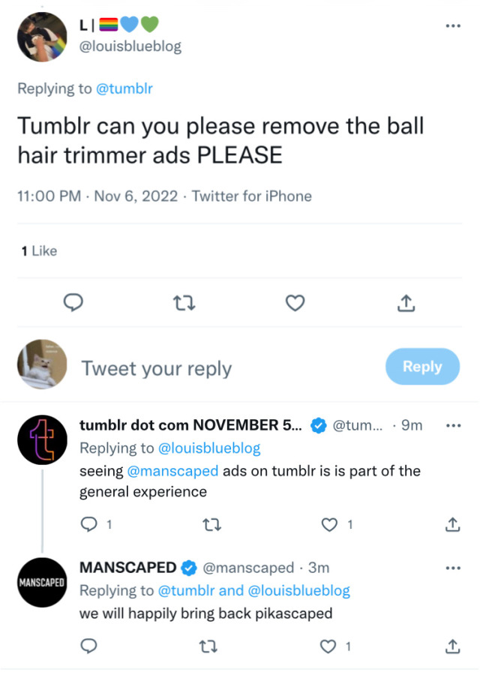Open the @tumblr mention link
This screenshot has width=480, height=678.
(x=124, y=88)
